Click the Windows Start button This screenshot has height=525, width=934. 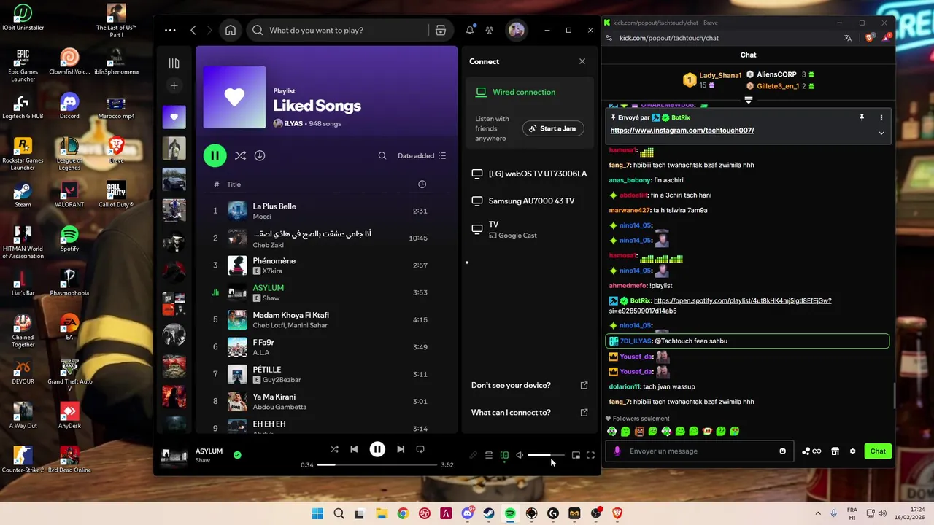[x=317, y=513]
